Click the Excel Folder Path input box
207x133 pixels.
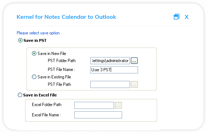tap(94, 105)
